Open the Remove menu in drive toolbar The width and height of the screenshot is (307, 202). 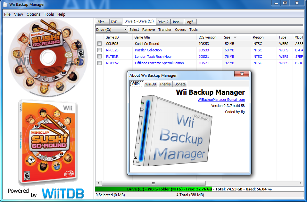148,30
